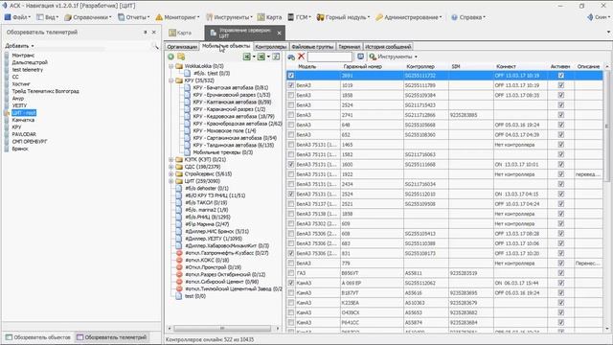613x345 pixels.
Task: Collapse the WokkaLokka tree node
Action: point(171,66)
